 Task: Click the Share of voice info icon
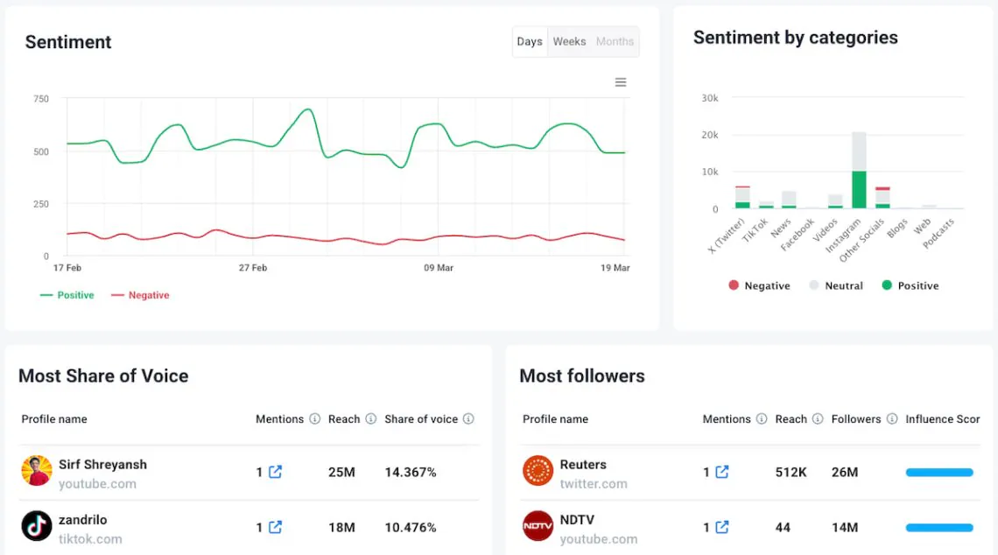coord(468,419)
